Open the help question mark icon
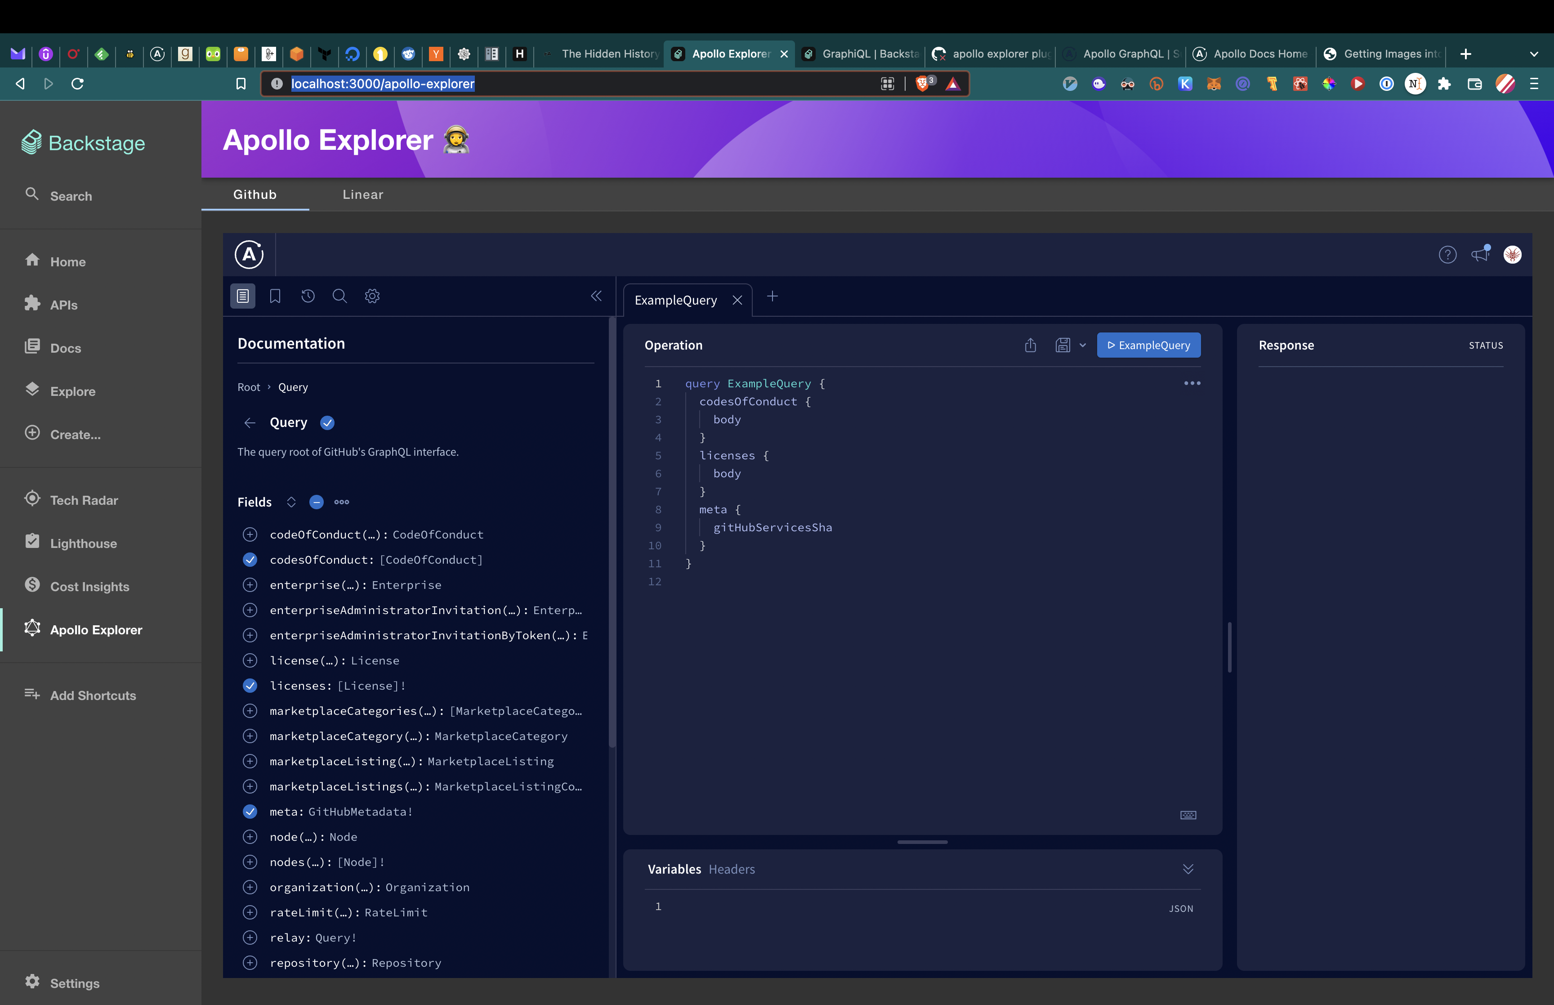Viewport: 1554px width, 1005px height. 1448,255
